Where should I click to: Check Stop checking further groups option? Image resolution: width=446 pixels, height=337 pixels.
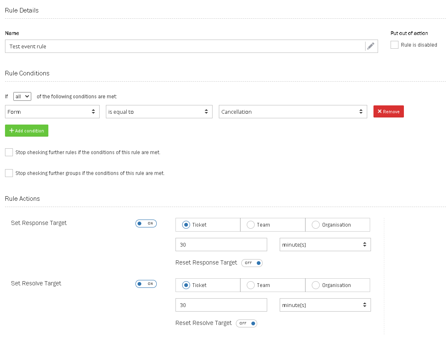pos(9,173)
